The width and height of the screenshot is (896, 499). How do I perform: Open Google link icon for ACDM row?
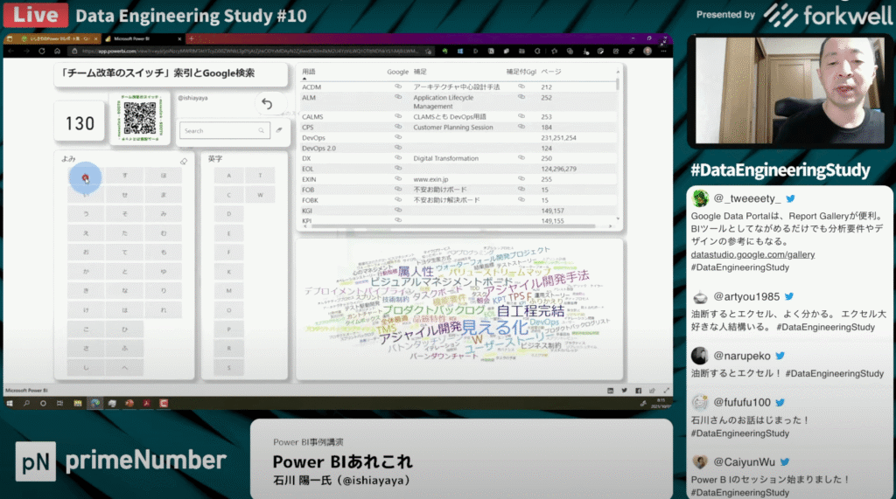398,87
